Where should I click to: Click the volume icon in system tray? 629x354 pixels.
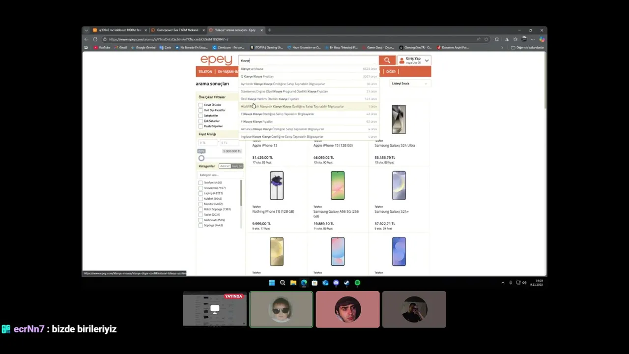click(524, 283)
